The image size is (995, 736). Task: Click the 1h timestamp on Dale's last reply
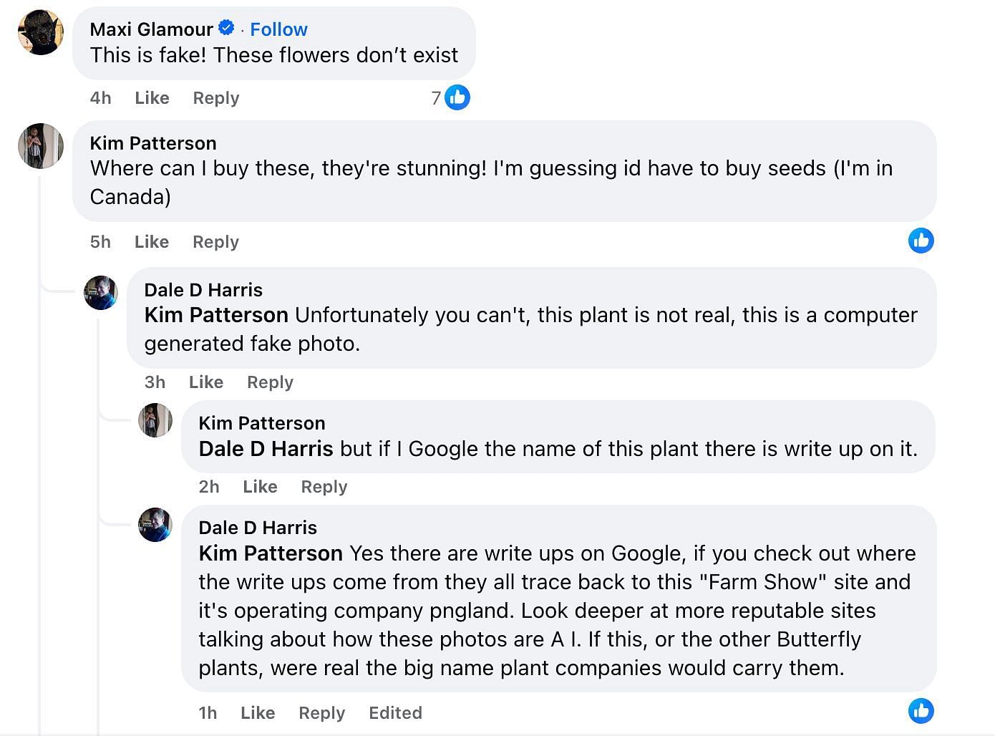(x=208, y=713)
